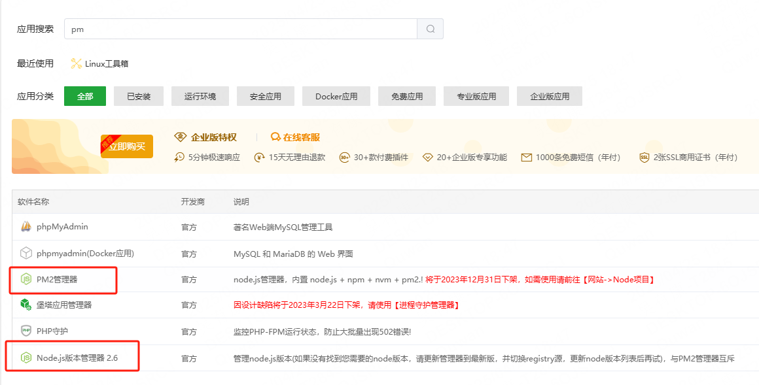The width and height of the screenshot is (759, 385).
Task: Click the PHP守护 circular icon
Action: [25, 331]
